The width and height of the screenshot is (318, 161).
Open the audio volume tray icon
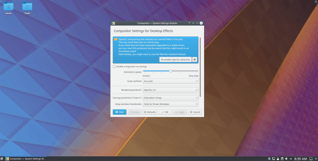tap(286, 159)
